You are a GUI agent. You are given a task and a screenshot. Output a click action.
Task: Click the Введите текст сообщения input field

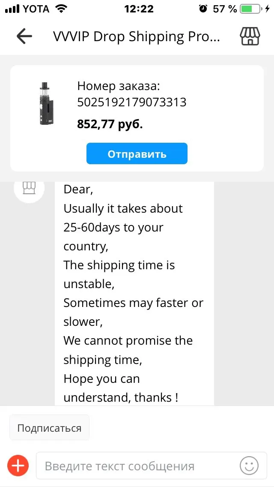(152, 466)
